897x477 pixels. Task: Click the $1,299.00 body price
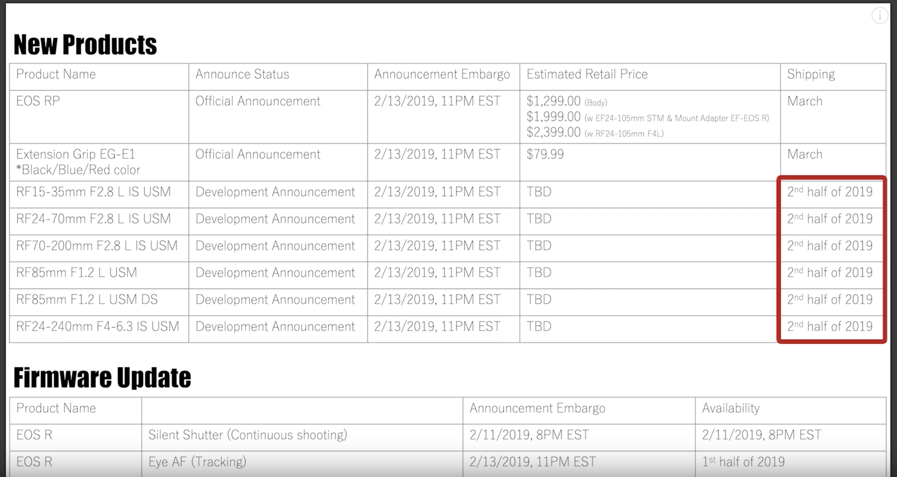click(553, 101)
